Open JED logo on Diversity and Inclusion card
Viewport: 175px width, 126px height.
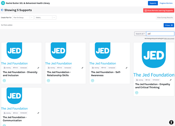coord(14,51)
